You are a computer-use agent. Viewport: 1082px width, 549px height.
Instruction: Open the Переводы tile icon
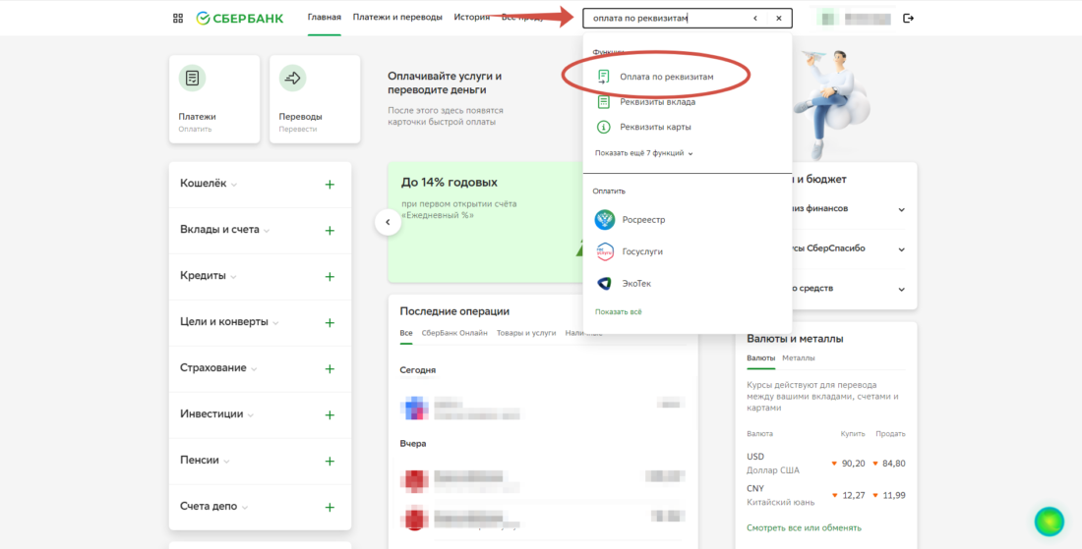click(x=292, y=78)
